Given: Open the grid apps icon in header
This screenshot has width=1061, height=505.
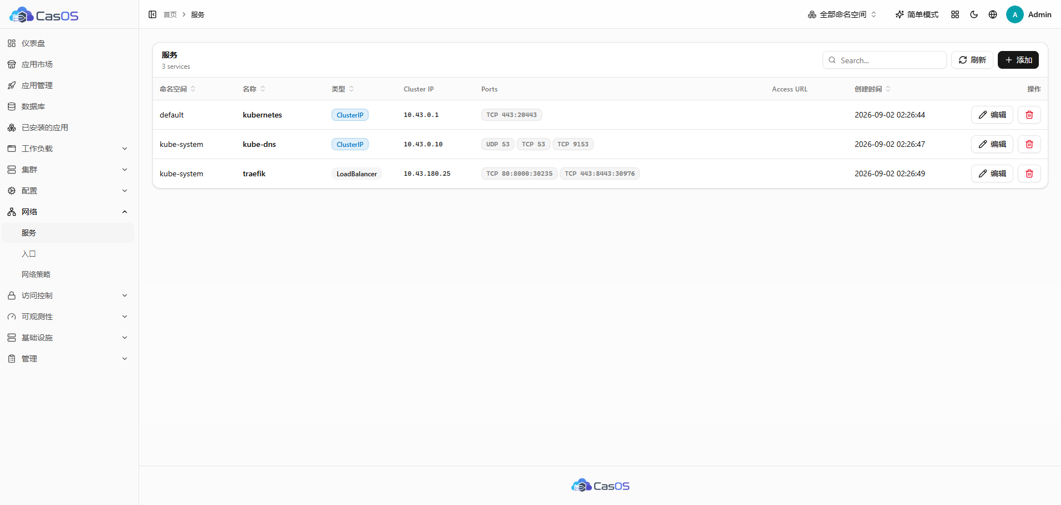Looking at the screenshot, I should click(x=955, y=14).
